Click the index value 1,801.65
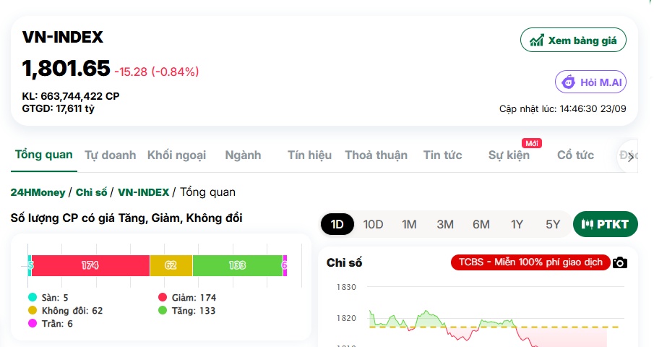This screenshot has height=347, width=654. [x=66, y=68]
